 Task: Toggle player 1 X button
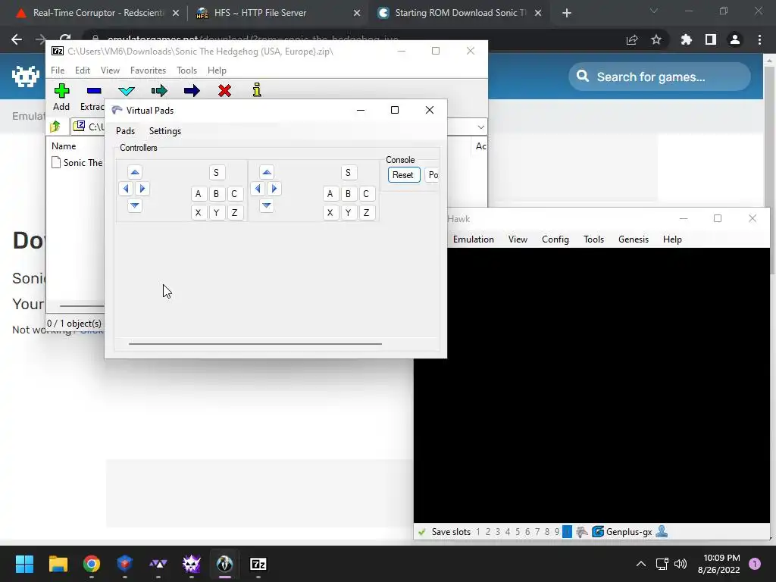tap(199, 213)
